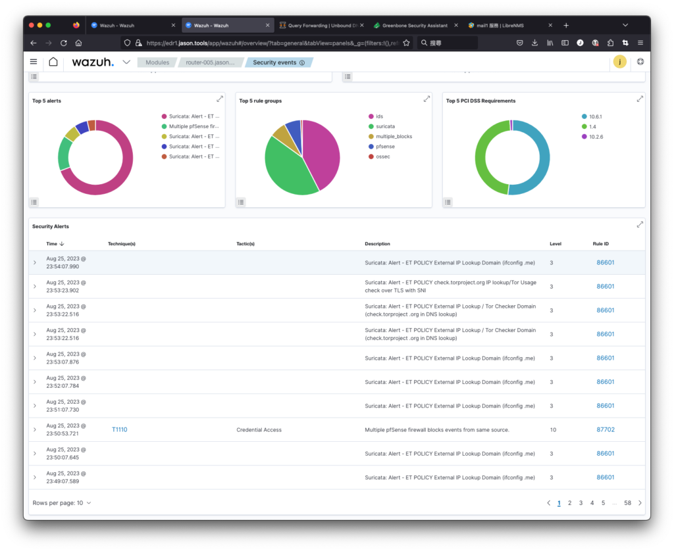Toggle the 1.4 PCI DSS legend entry
674x551 pixels.
click(x=589, y=127)
